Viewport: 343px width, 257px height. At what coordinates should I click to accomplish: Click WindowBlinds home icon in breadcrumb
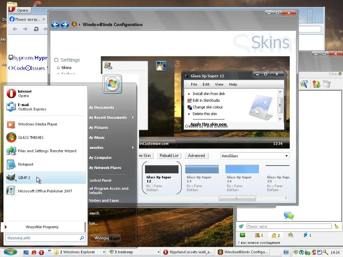pyautogui.click(x=74, y=24)
